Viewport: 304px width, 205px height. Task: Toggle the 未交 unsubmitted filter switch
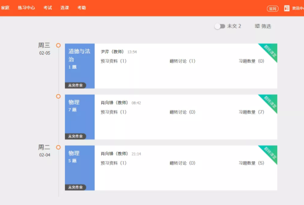[x=219, y=26]
